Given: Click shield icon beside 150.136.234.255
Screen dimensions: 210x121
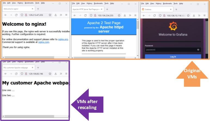Looking at the screenshot, I should [91, 15].
